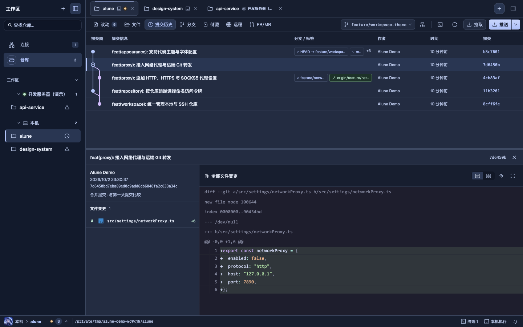The width and height of the screenshot is (523, 327).
Task: Select file src/settings/networkProxy.ts in changes list
Action: (142, 221)
